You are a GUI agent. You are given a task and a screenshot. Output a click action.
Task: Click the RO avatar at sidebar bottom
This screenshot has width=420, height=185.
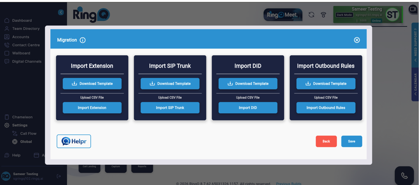(x=5, y=176)
